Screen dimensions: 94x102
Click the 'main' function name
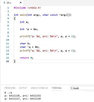[23, 15]
